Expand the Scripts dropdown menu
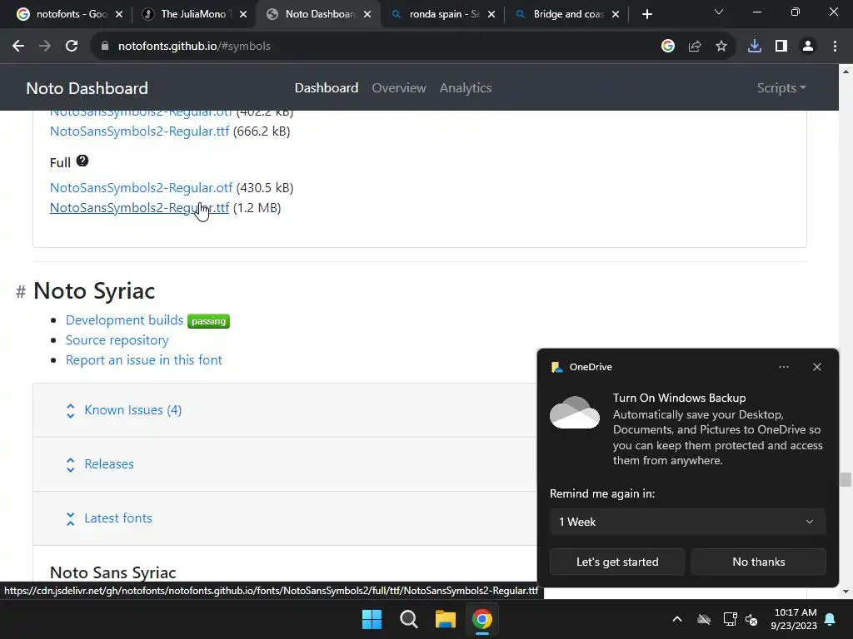 [781, 88]
